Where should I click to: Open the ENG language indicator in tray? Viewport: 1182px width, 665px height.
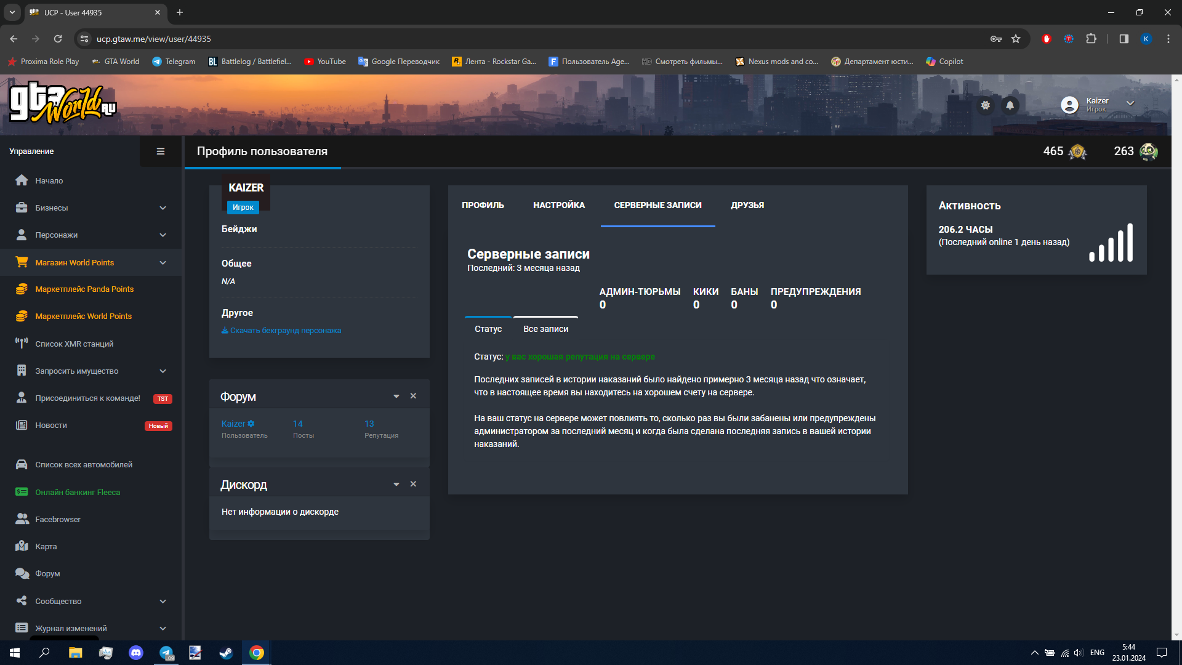point(1097,653)
